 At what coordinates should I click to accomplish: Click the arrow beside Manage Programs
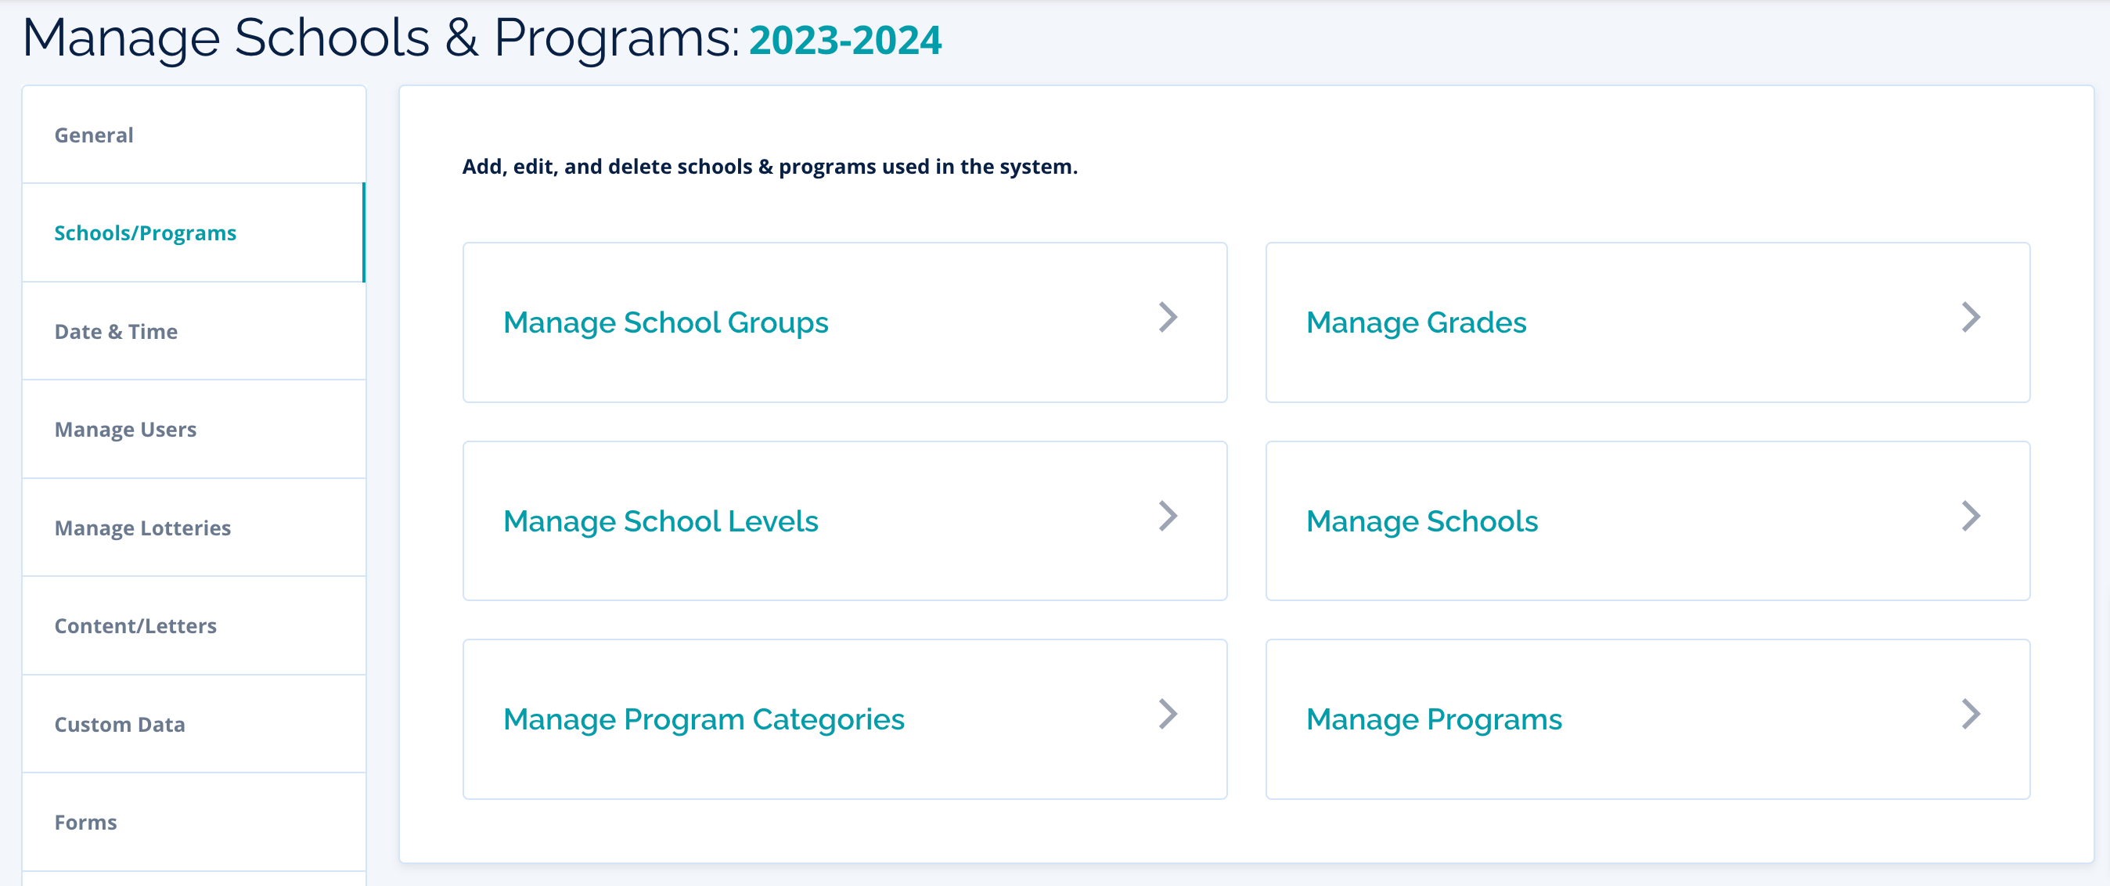point(1971,715)
